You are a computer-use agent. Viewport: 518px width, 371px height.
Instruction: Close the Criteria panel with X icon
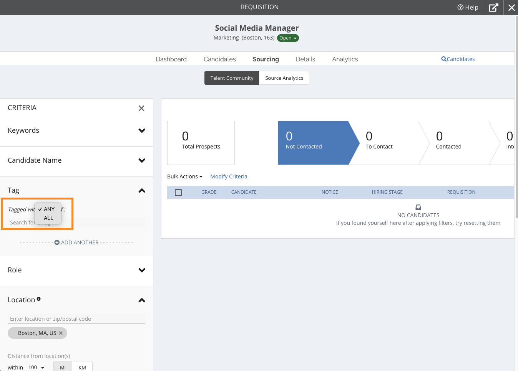[x=141, y=108]
